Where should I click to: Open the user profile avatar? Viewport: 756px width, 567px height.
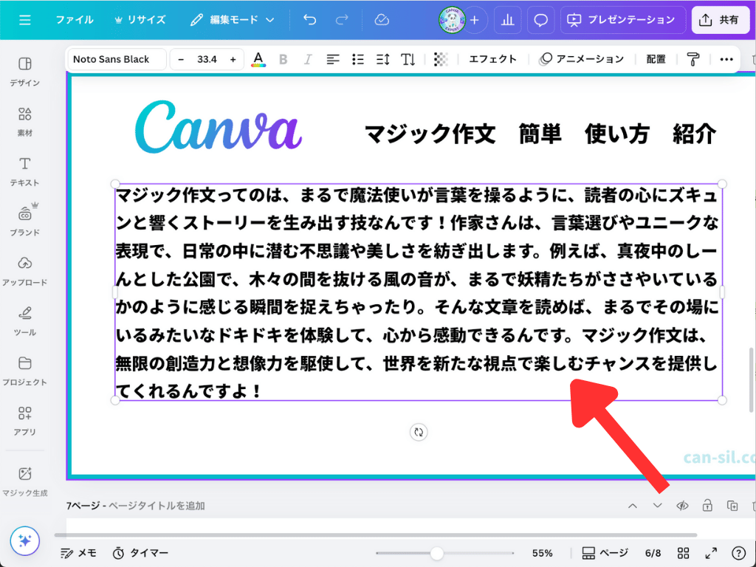pos(452,20)
